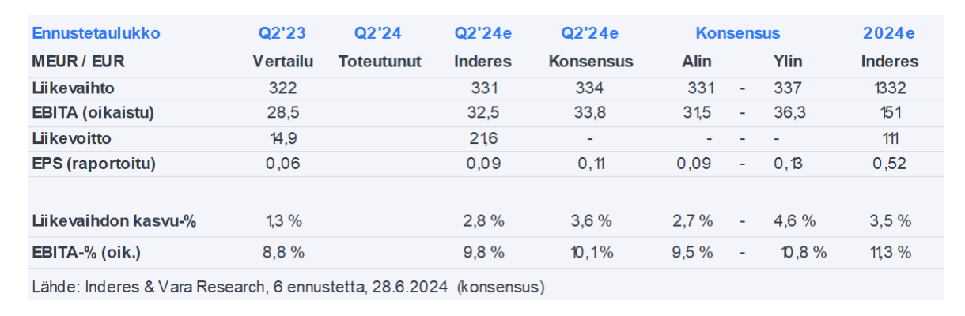The height and width of the screenshot is (316, 965).
Task: Click the Liikevoitto row label
Action: click(x=72, y=138)
